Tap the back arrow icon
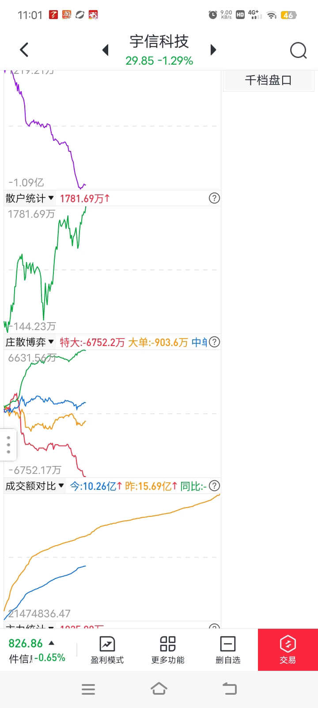 [x=24, y=50]
